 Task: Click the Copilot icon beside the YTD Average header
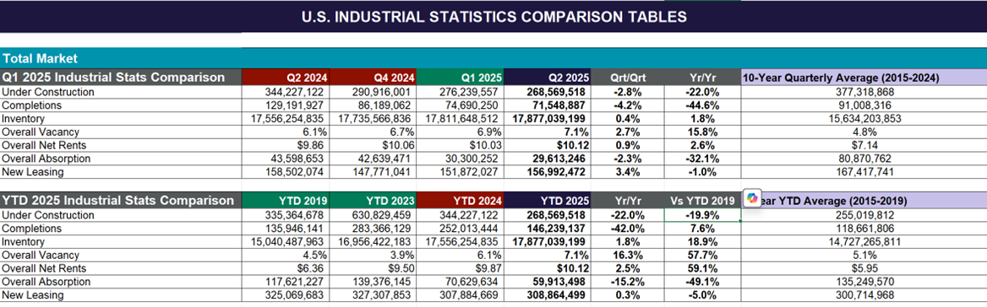[752, 197]
